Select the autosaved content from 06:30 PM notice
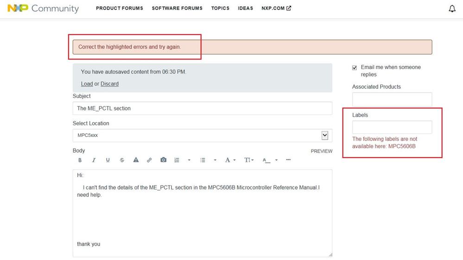The width and height of the screenshot is (463, 260). click(x=133, y=72)
